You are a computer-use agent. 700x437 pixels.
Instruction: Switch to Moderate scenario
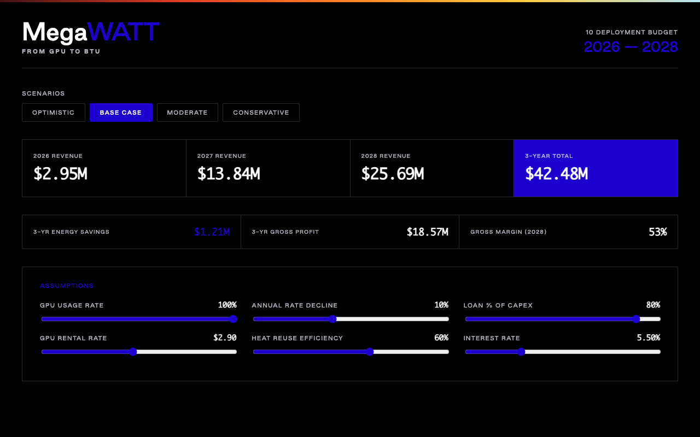187,113
